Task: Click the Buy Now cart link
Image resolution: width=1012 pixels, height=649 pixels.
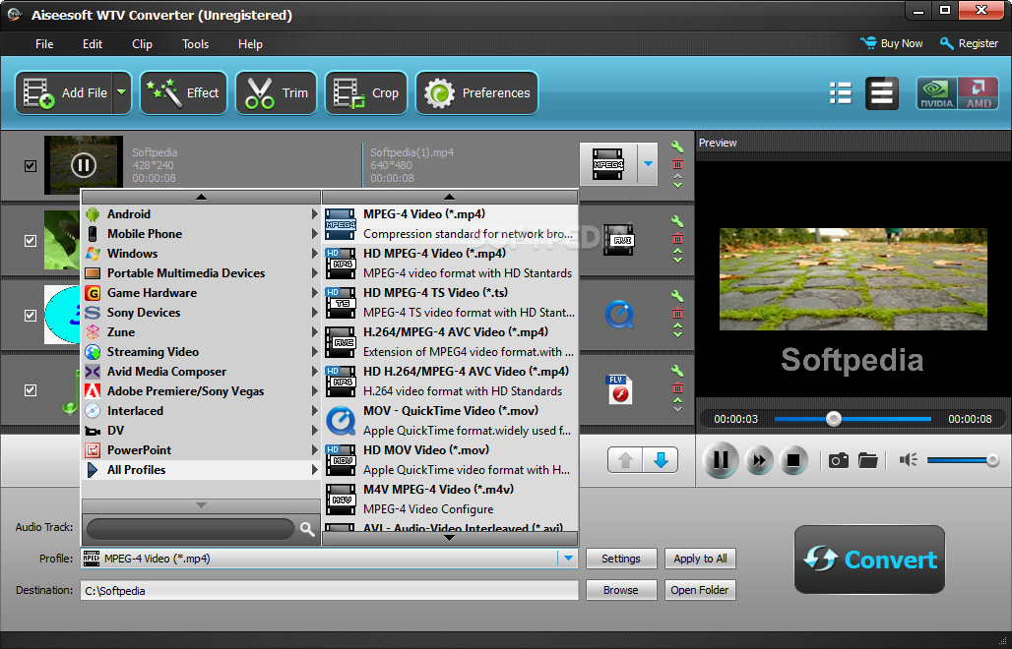Action: click(891, 43)
